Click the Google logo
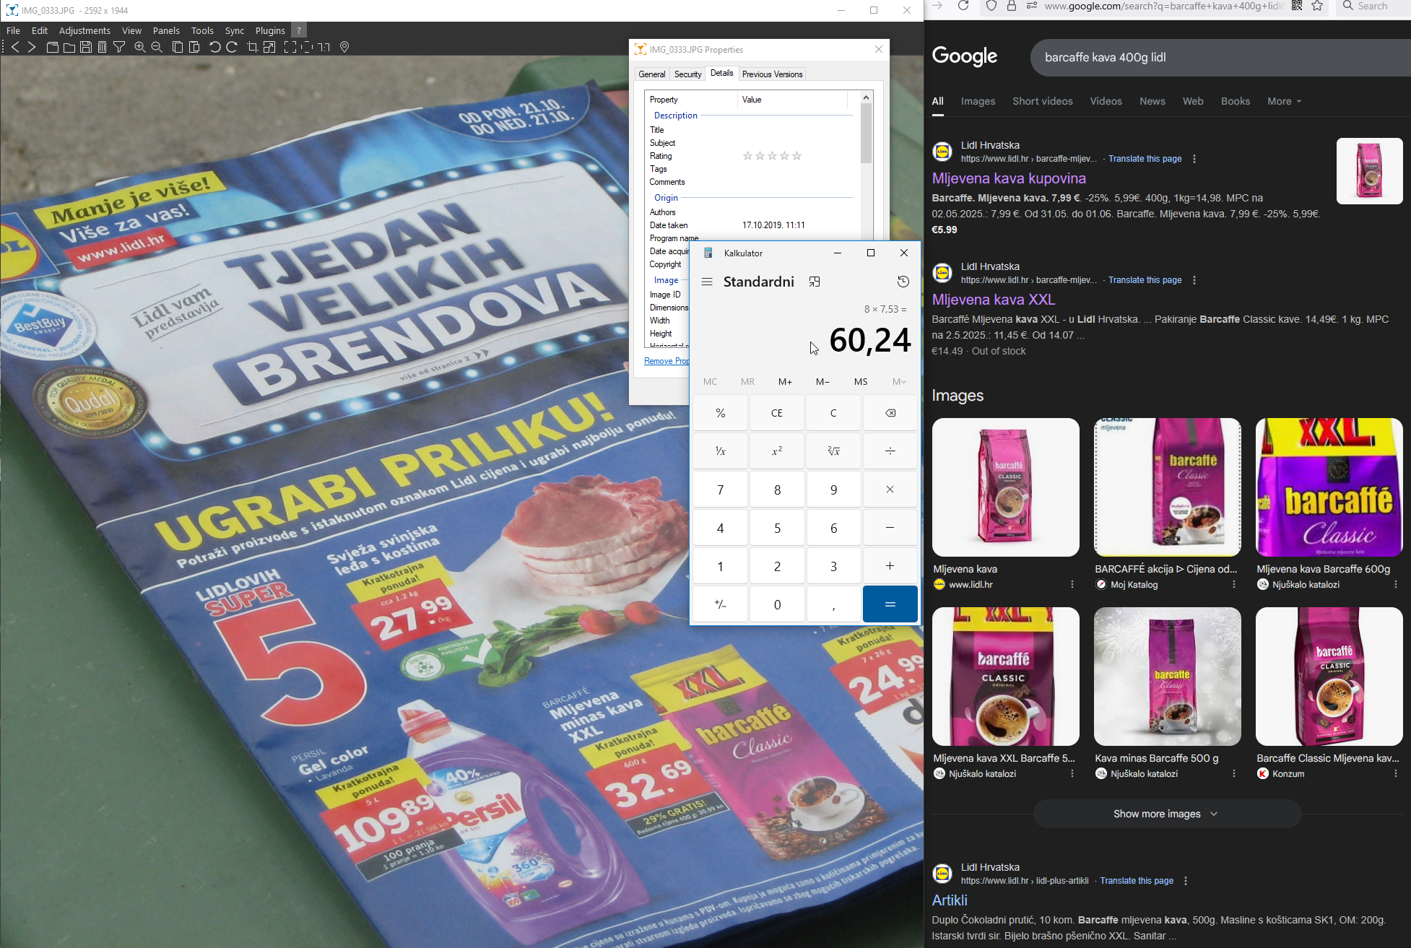 (965, 56)
